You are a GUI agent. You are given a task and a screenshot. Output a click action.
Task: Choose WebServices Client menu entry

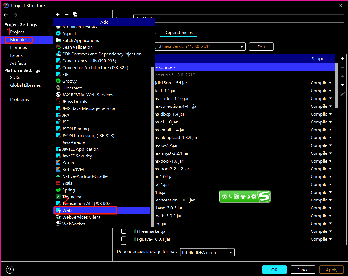click(102, 217)
